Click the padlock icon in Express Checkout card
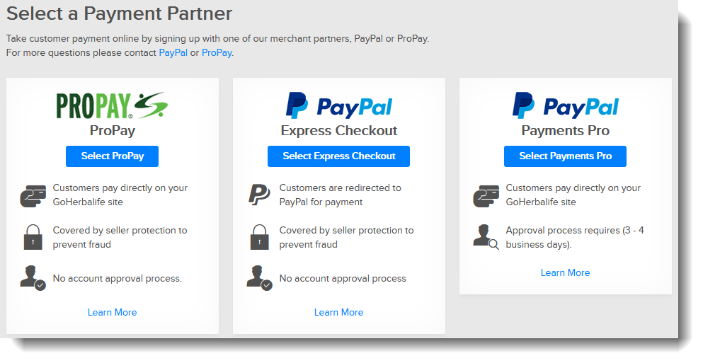The image size is (703, 363). [259, 238]
